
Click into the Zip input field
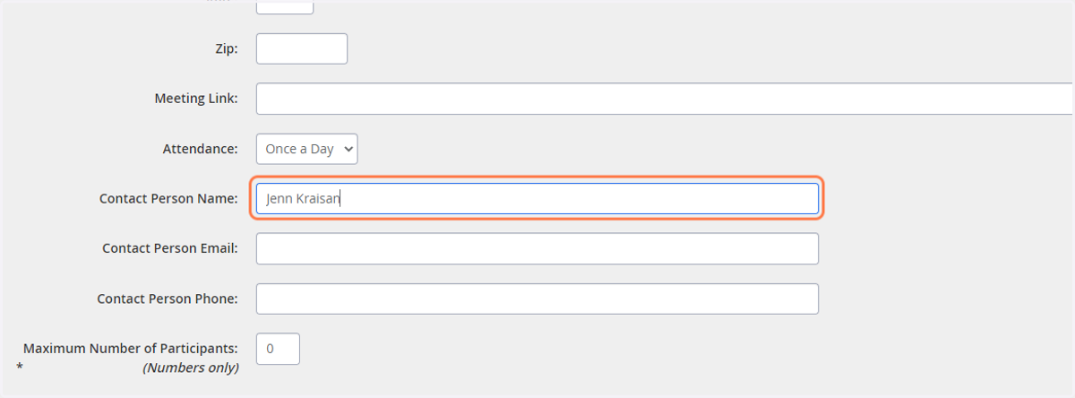[x=302, y=48]
